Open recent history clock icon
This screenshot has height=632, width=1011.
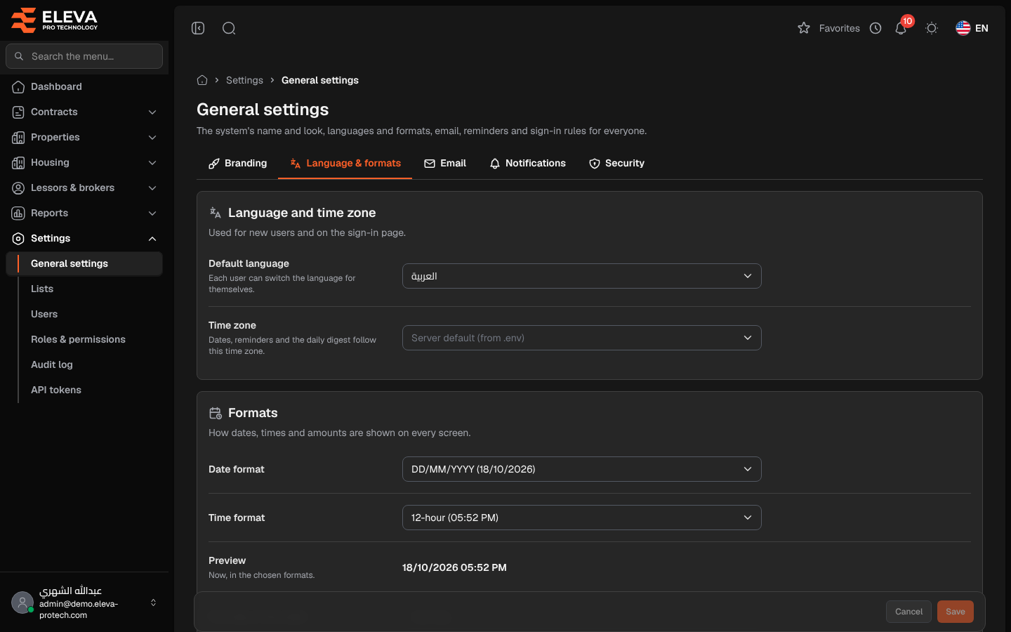coord(875,28)
